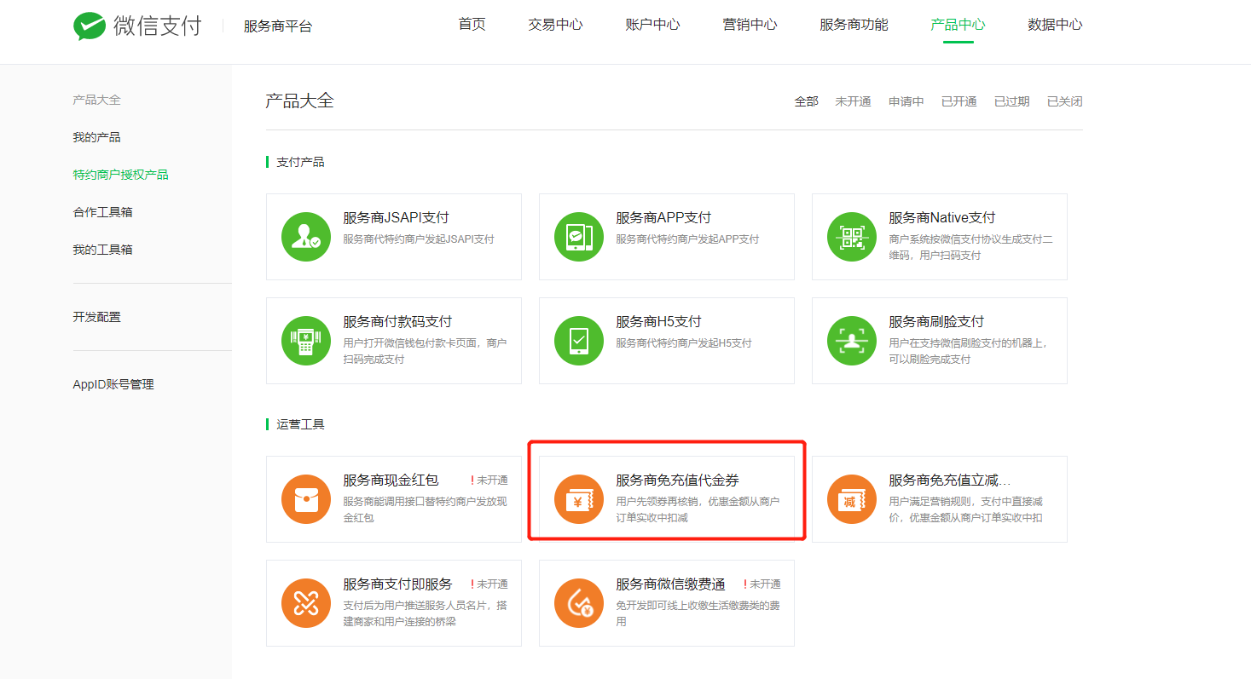
Task: Show only 已关闭 products
Action: 1064,101
